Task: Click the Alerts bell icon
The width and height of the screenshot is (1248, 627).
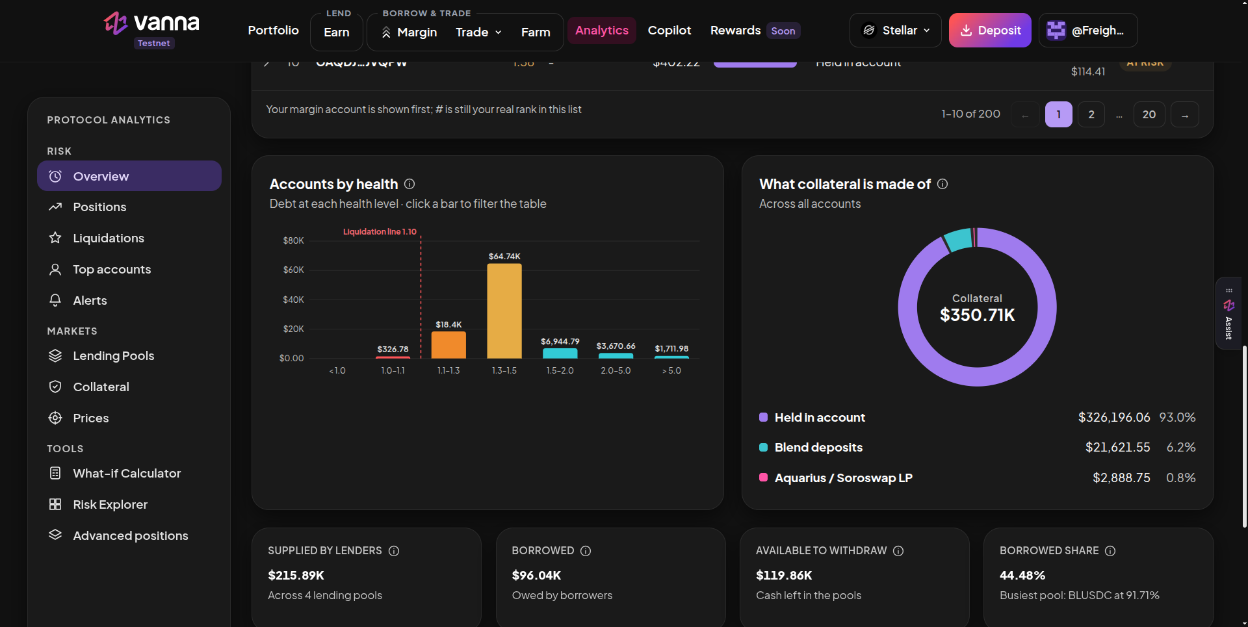Action: 55,300
